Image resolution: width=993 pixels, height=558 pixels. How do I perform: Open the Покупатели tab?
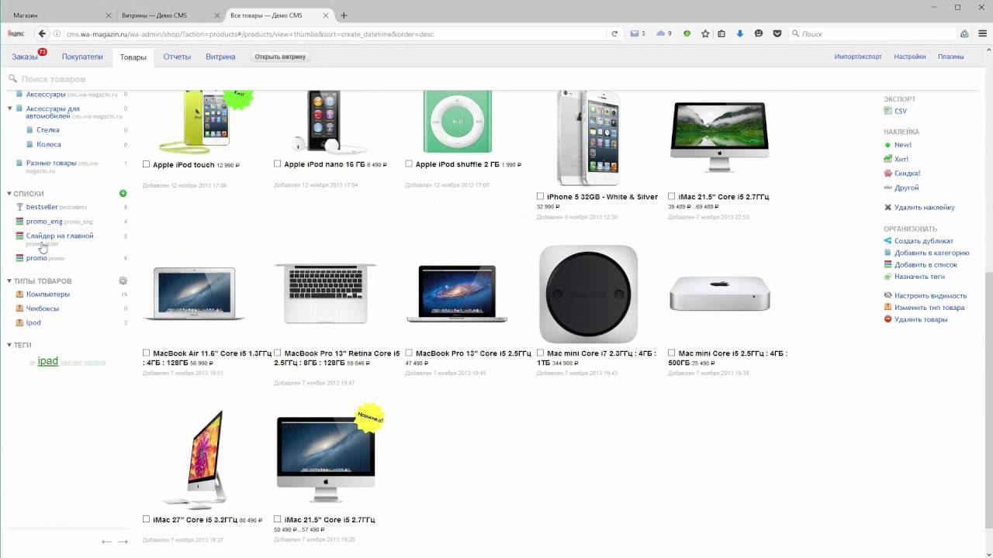[82, 57]
